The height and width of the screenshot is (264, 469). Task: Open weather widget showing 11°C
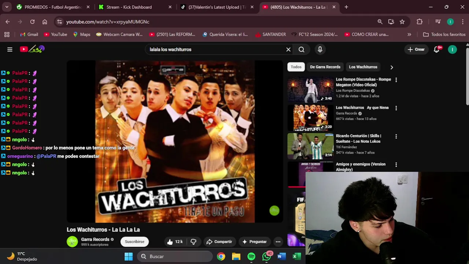point(22,256)
